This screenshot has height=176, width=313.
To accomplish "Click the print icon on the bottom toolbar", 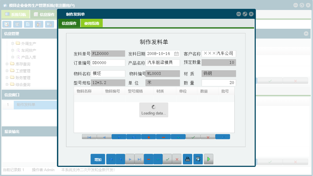I will (x=188, y=159).
